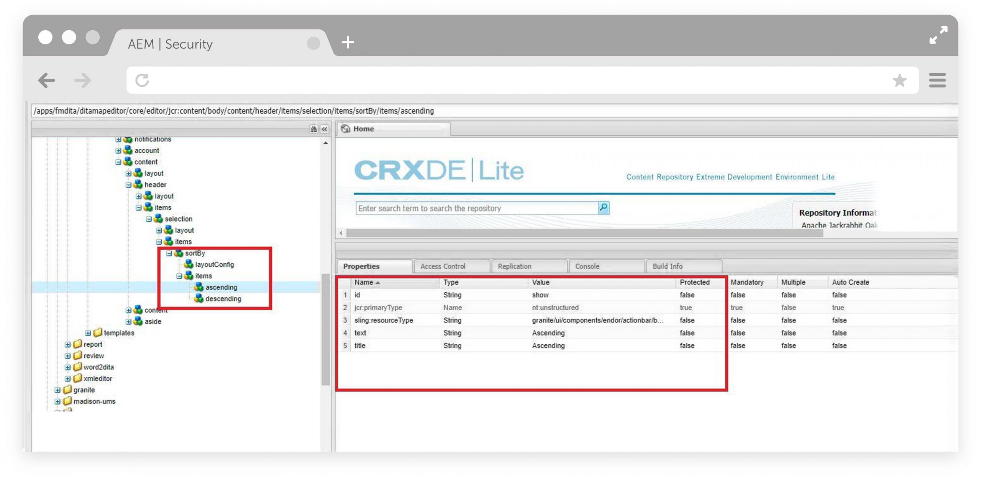Click the account node icon
Image resolution: width=981 pixels, height=479 pixels.
(x=128, y=150)
